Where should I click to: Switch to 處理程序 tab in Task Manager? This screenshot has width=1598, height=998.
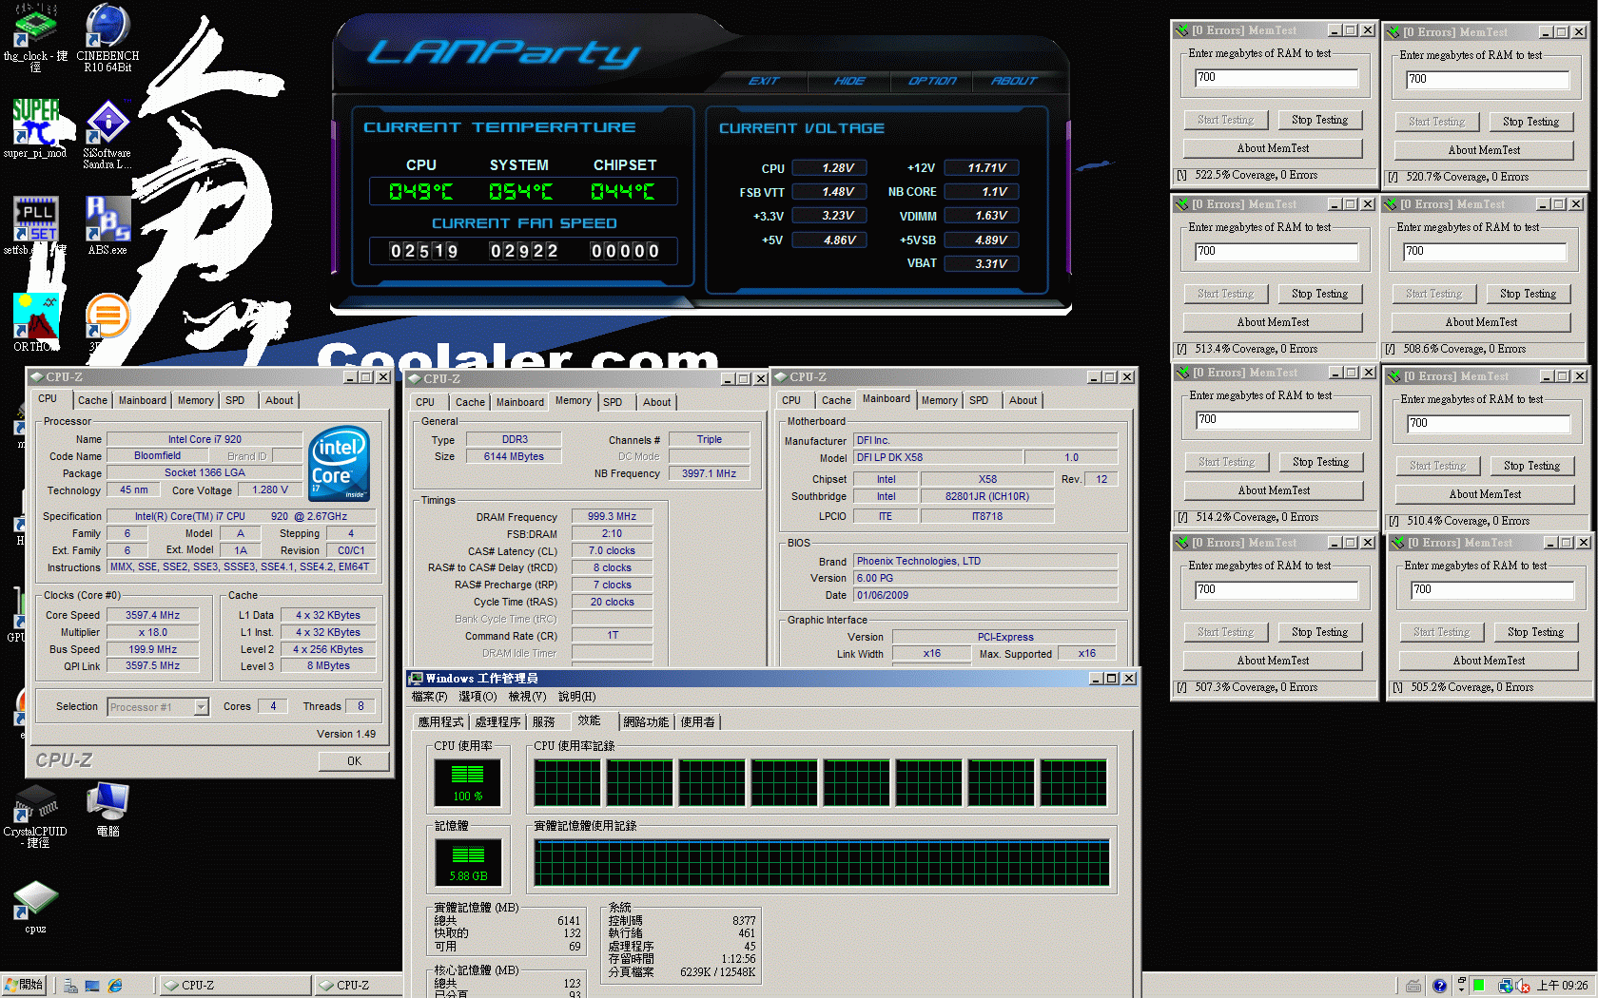(497, 722)
